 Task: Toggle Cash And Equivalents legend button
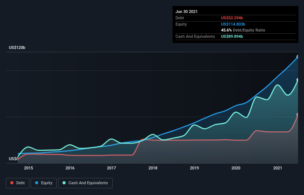[x=85, y=183]
